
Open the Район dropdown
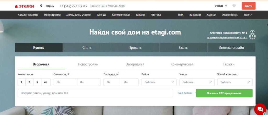[159, 82]
